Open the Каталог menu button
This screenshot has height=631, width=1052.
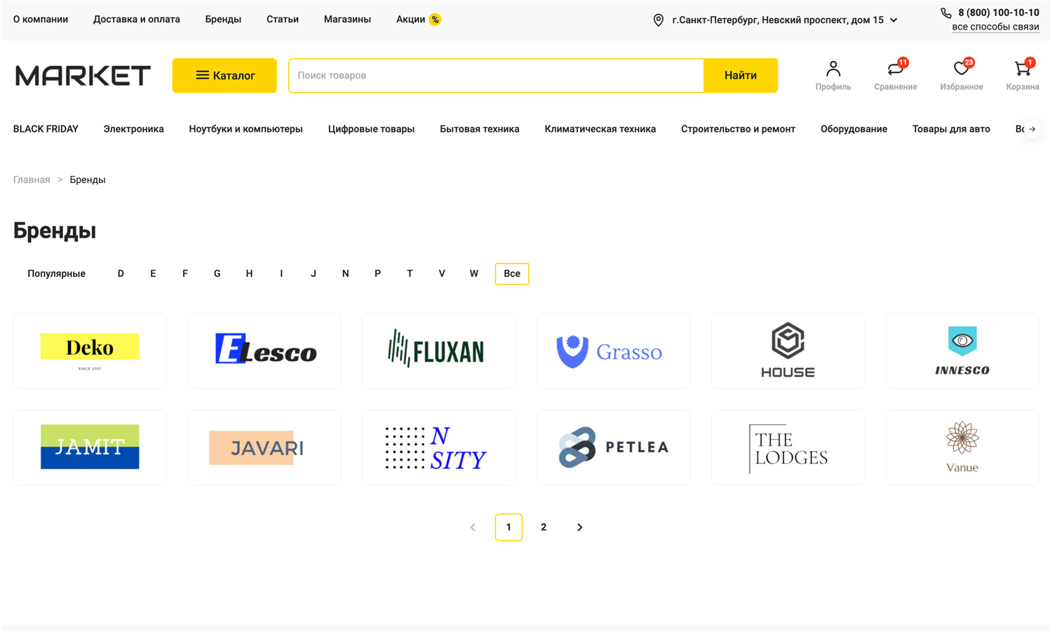tap(224, 76)
